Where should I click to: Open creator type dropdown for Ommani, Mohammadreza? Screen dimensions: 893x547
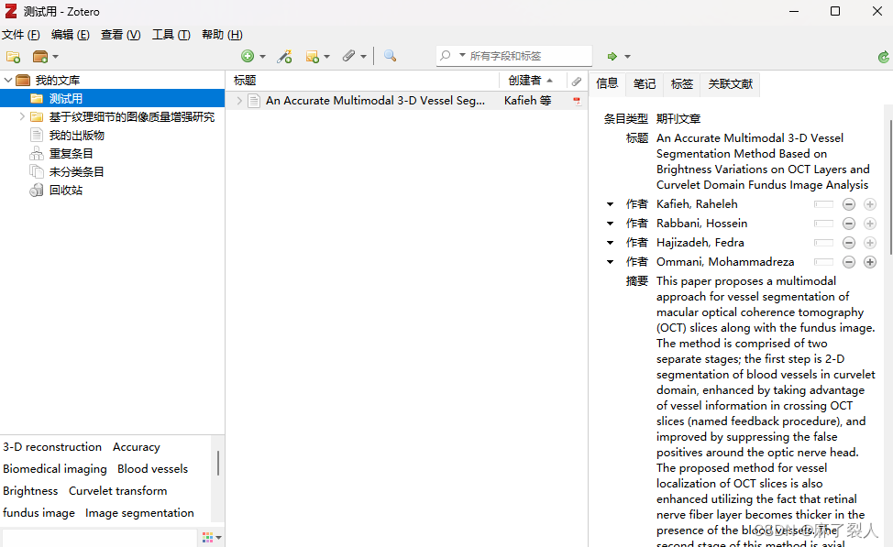tap(610, 262)
